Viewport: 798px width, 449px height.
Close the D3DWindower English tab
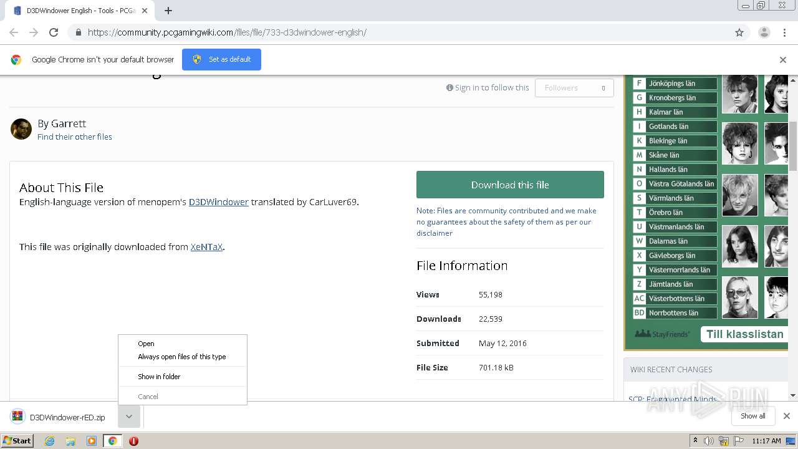click(145, 11)
